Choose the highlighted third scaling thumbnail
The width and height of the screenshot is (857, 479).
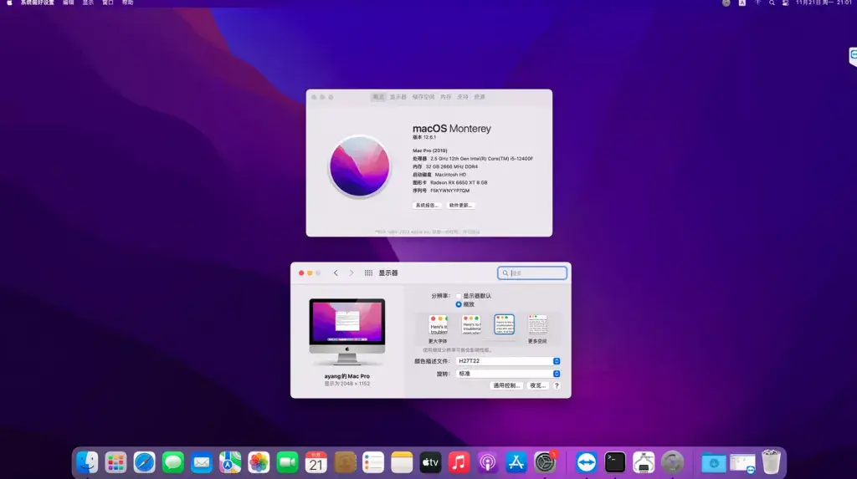point(504,324)
